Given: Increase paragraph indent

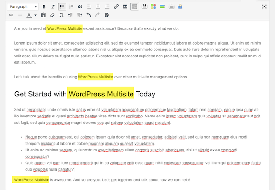Looking at the screenshot, I should (x=79, y=15).
